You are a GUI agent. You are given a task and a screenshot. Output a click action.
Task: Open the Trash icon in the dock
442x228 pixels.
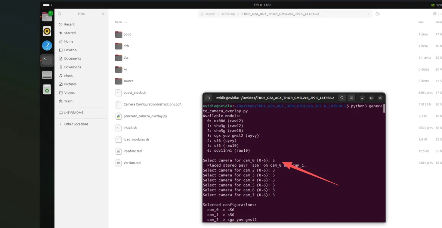tap(47, 89)
